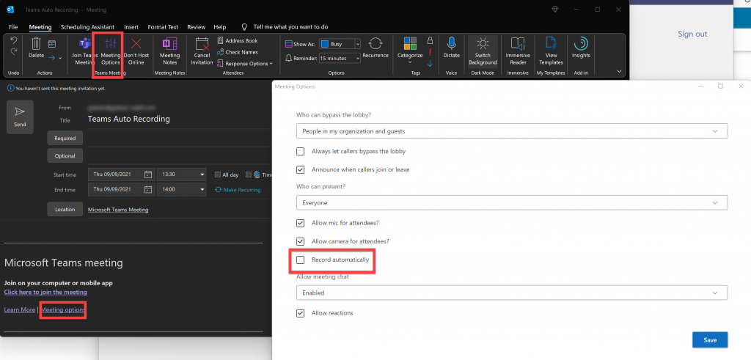
Task: Toggle Allow reactions checkbox
Action: click(300, 313)
